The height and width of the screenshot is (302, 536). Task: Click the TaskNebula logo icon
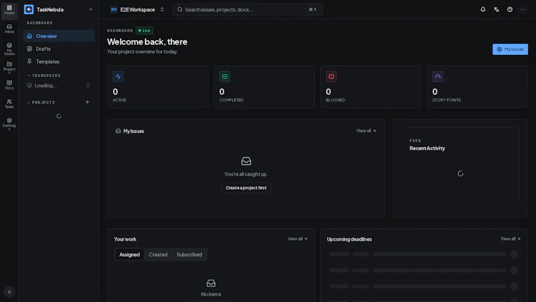29,9
